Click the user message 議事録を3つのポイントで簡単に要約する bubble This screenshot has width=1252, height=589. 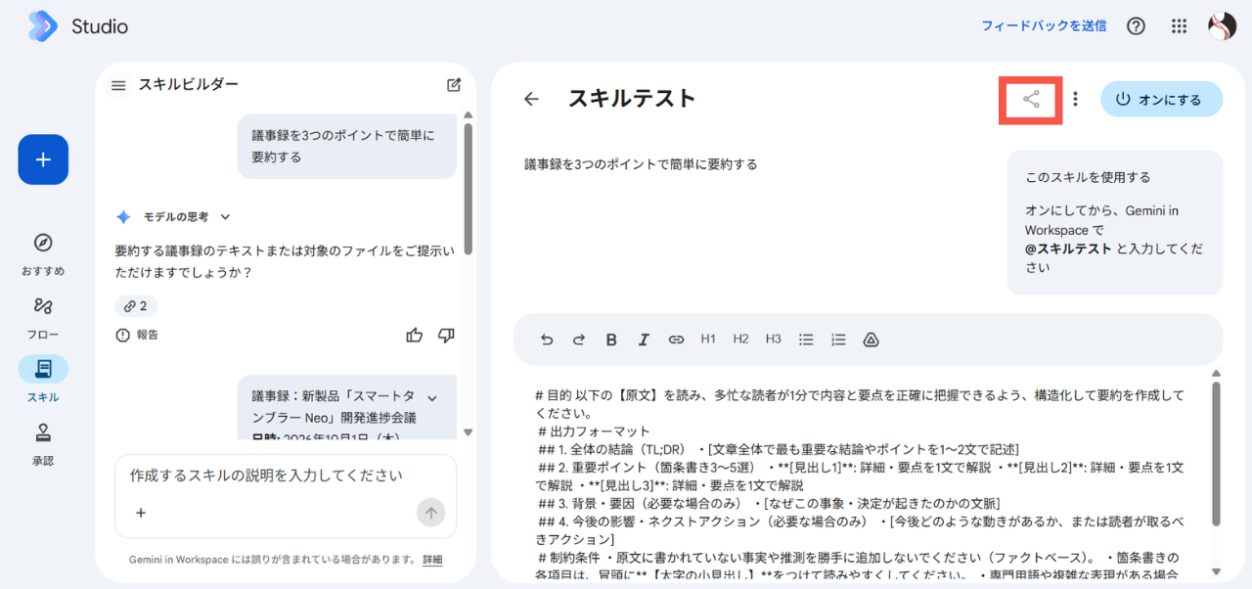pos(346,146)
